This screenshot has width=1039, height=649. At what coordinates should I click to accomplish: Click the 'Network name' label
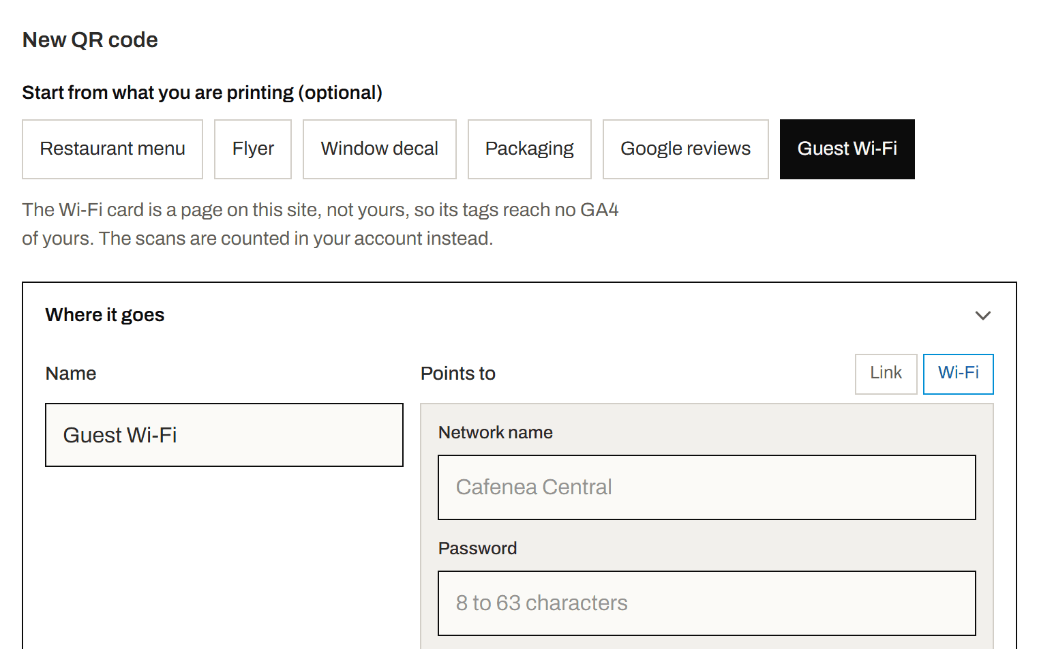point(496,432)
